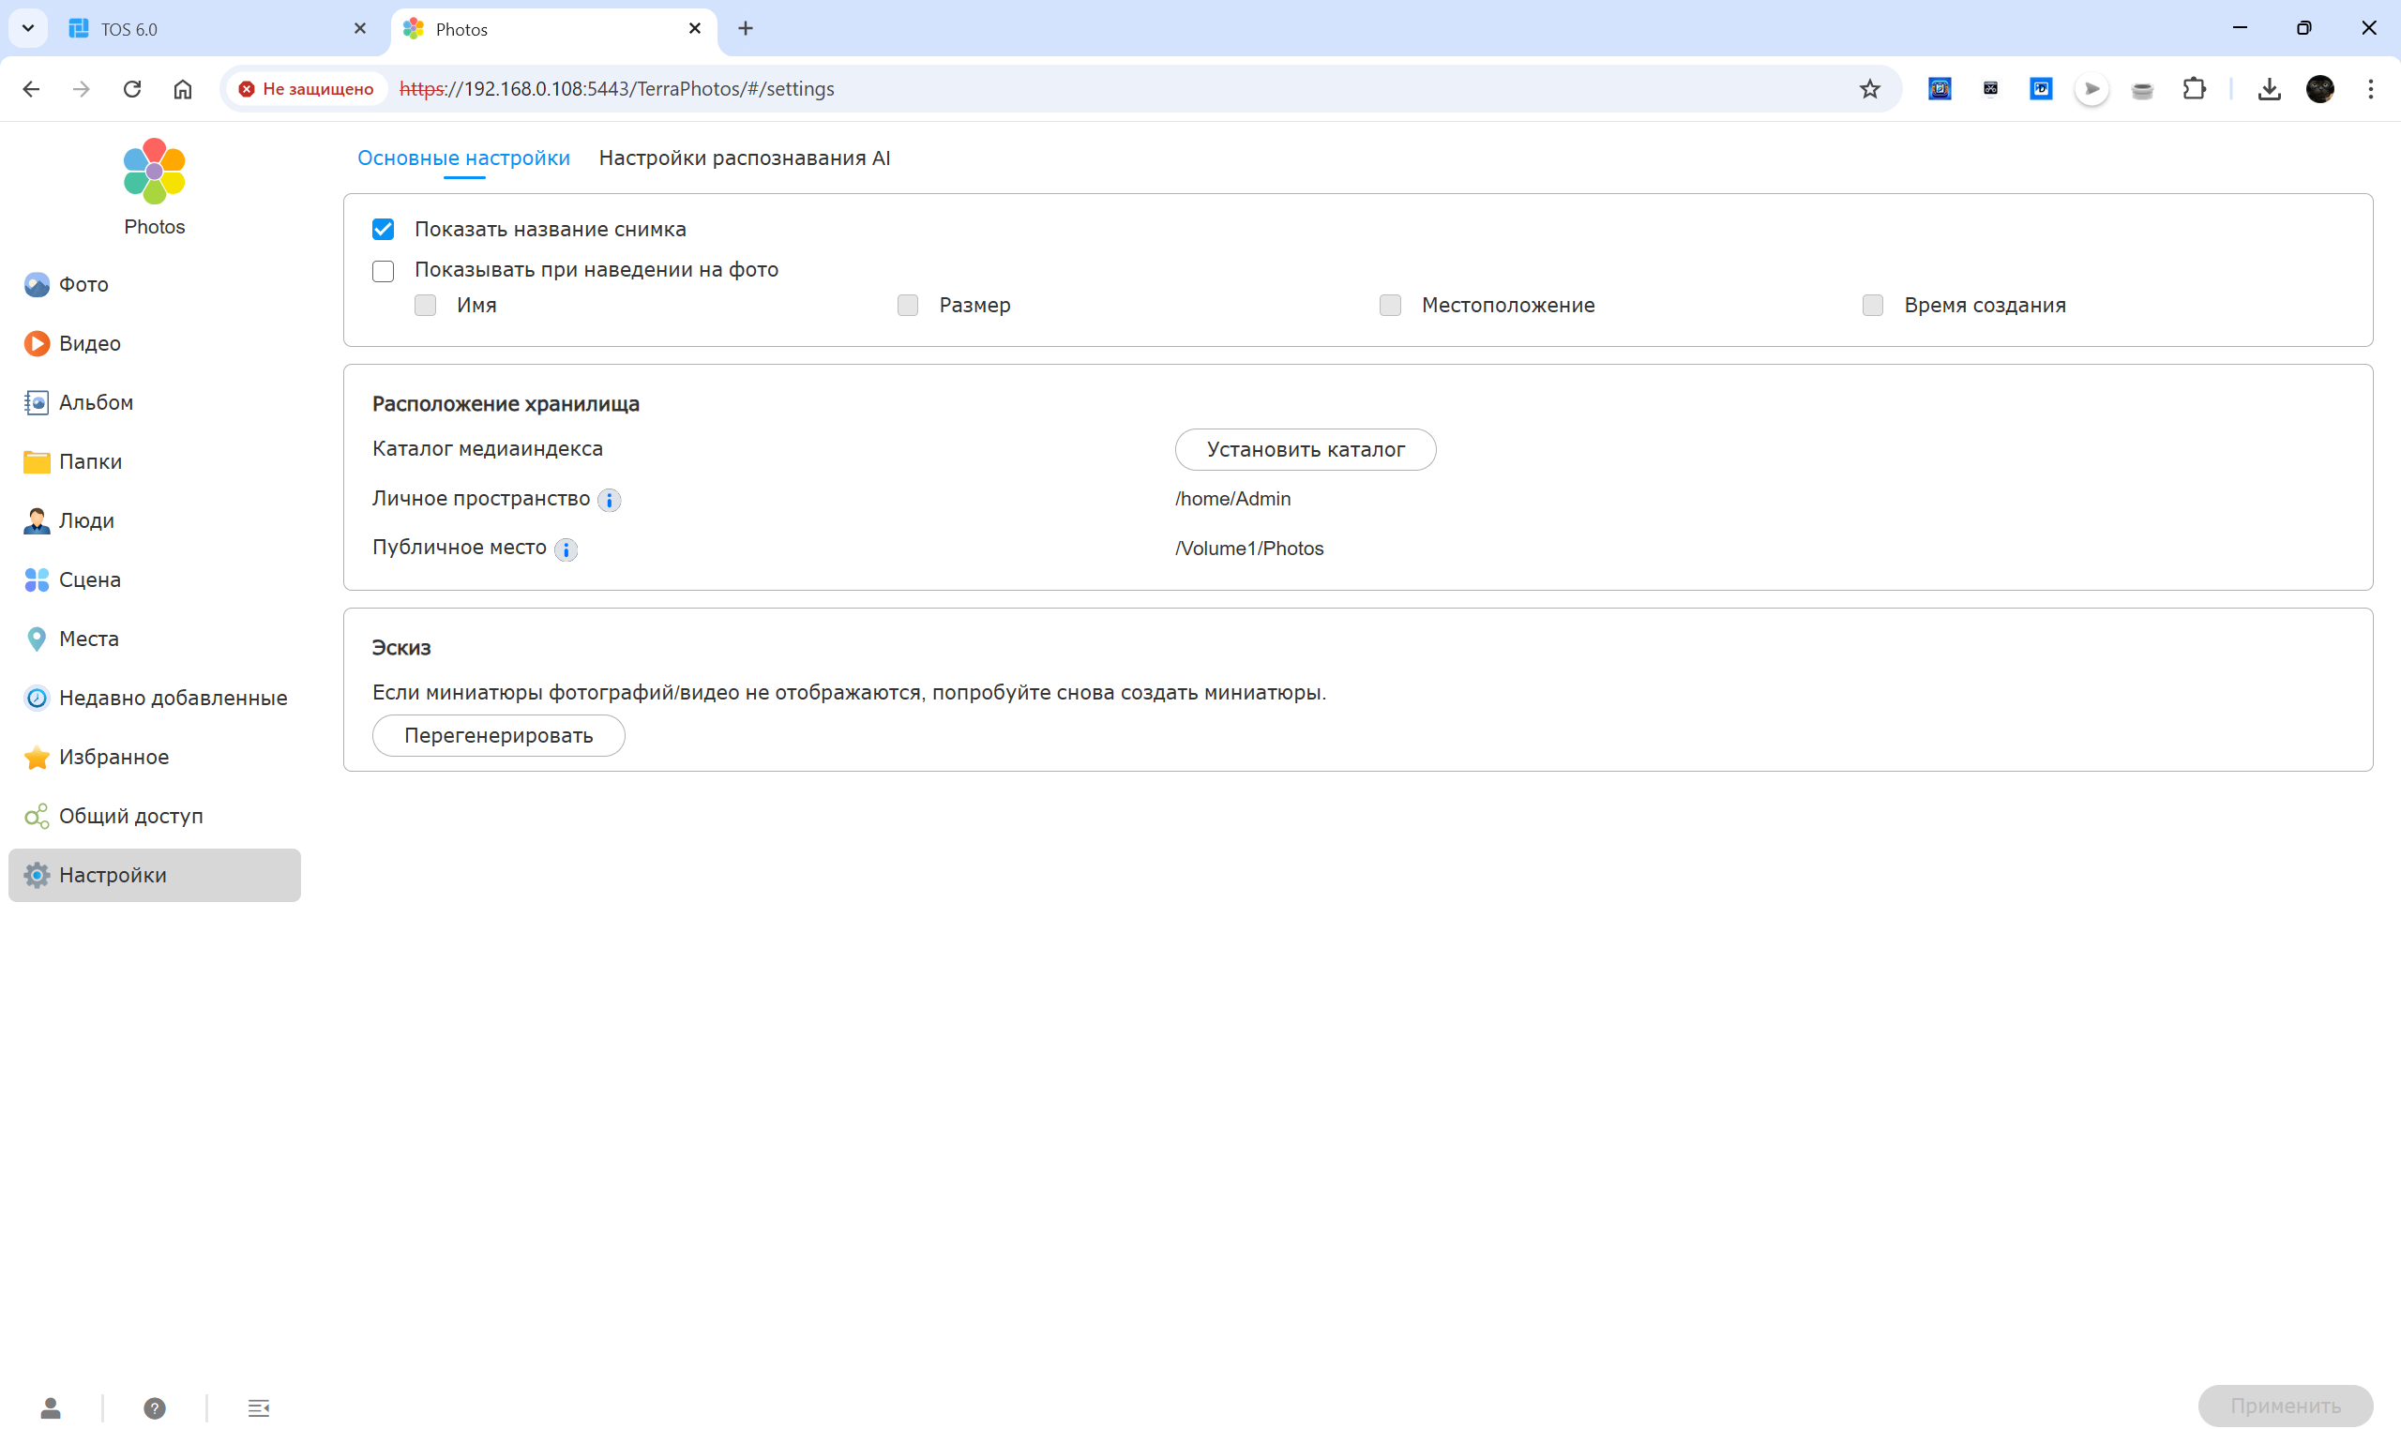Open Места locations page
Viewport: 2401px width, 1429px height.
pos(87,639)
